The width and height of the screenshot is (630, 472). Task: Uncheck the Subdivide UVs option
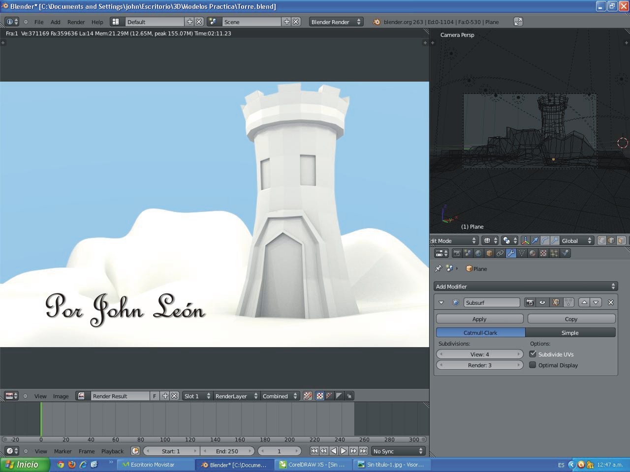pos(533,354)
